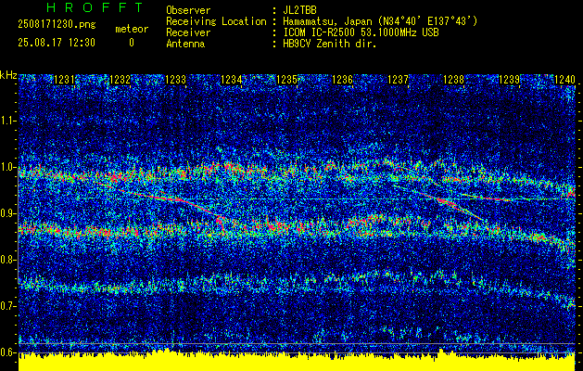The width and height of the screenshot is (583, 371).
Task: Click the 1.1 frequency axis label
Action: pos(8,121)
